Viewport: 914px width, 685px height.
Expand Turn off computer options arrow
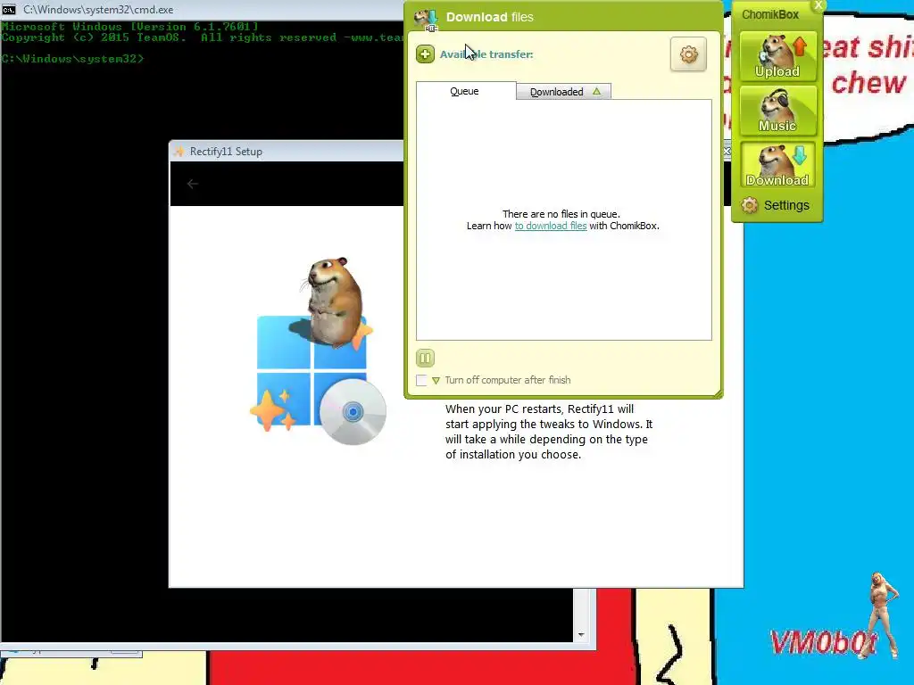(436, 380)
